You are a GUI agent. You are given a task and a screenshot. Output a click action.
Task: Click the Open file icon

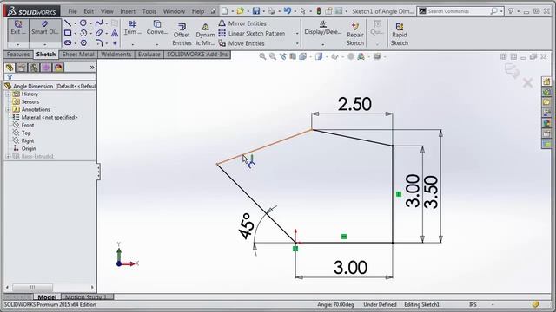click(x=241, y=11)
